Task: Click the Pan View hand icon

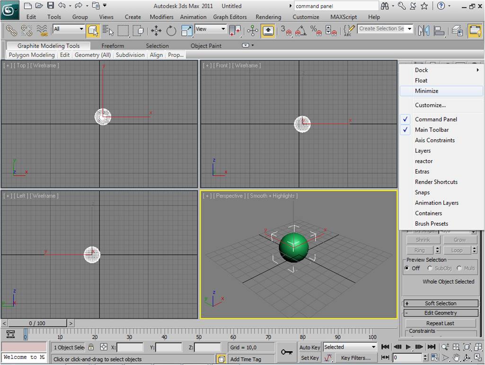Action: 456,357
